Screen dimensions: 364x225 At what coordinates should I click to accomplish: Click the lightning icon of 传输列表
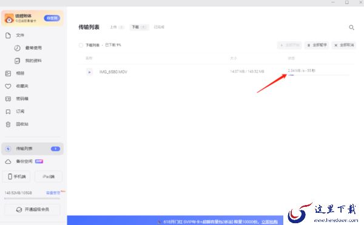coord(8,149)
